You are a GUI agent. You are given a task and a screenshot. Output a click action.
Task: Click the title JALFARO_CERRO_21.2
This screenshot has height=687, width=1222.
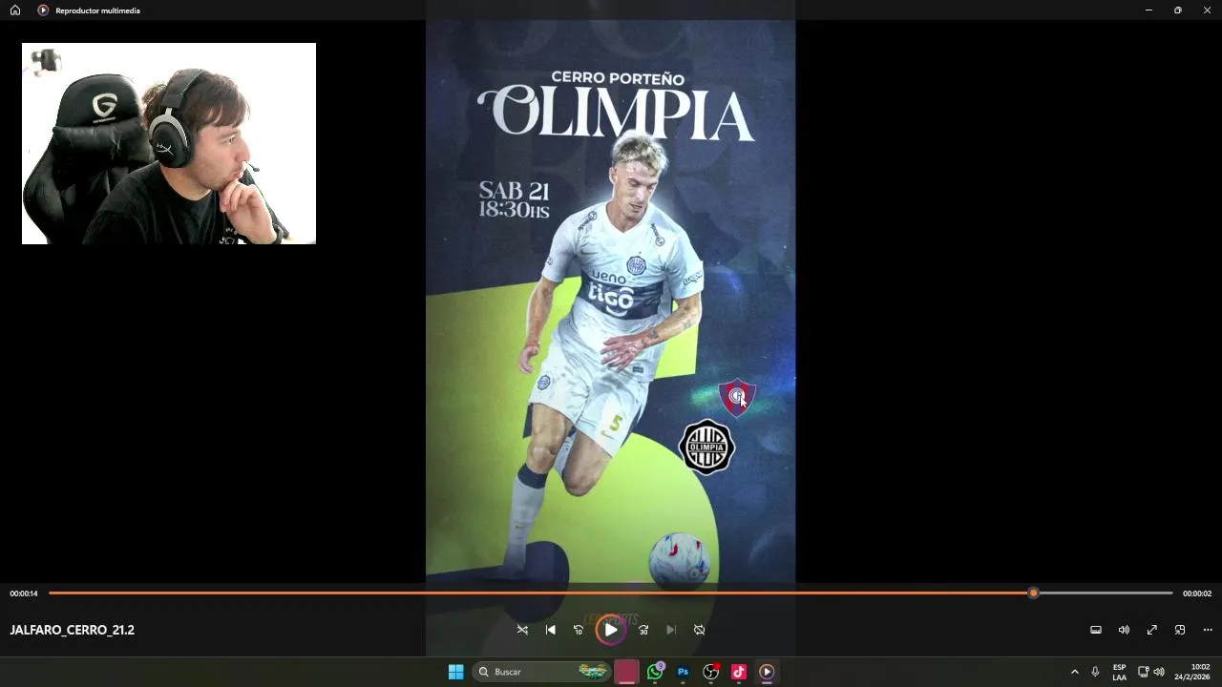tap(73, 630)
